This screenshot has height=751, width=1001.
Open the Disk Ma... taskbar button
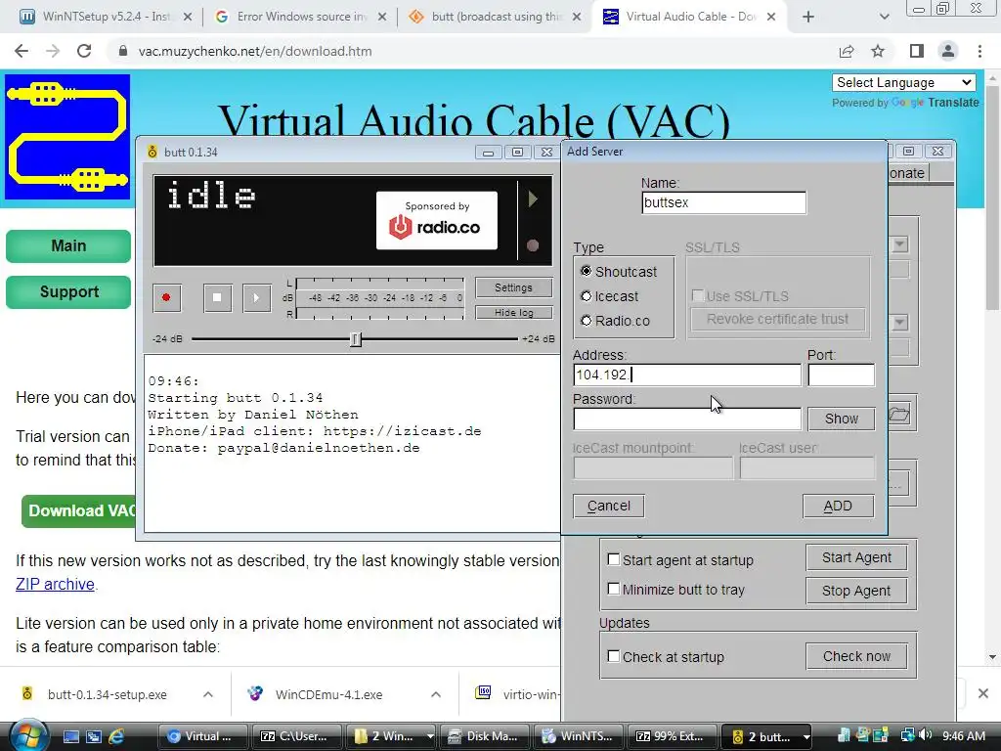485,736
